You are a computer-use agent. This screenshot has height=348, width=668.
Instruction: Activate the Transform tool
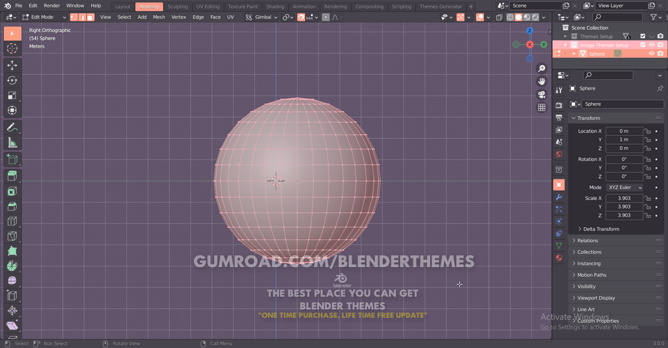13,110
